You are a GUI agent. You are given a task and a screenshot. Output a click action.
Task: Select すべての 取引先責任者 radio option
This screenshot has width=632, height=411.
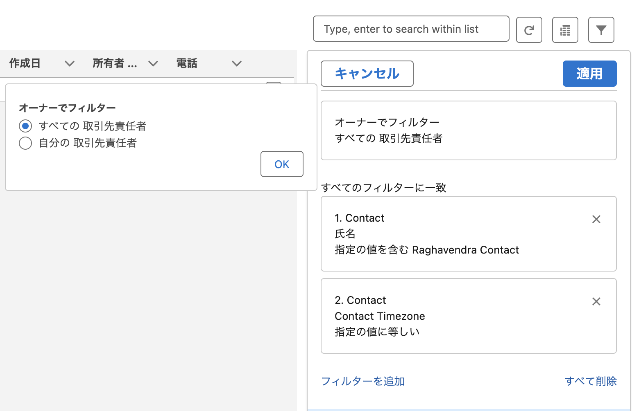25,126
